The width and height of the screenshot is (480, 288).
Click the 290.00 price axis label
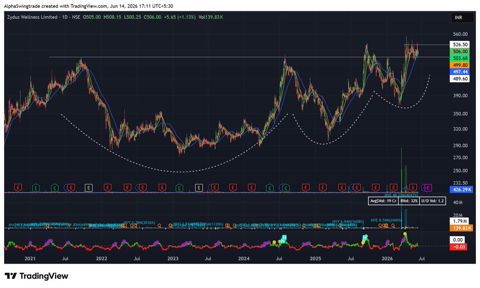click(460, 145)
